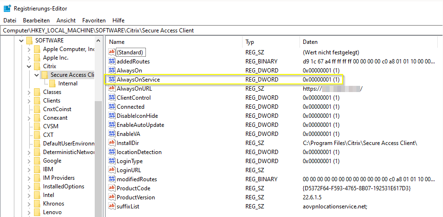Select the Conexant folder icon
The width and height of the screenshot is (443, 217).
pos(37,118)
